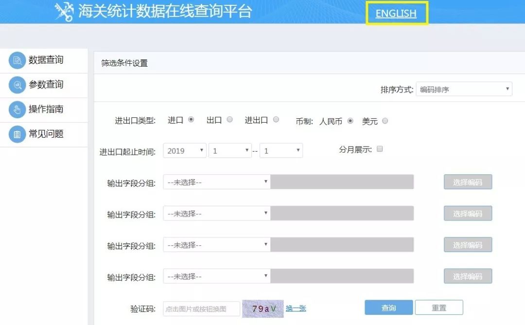Click the 重置 reset button

(438, 307)
